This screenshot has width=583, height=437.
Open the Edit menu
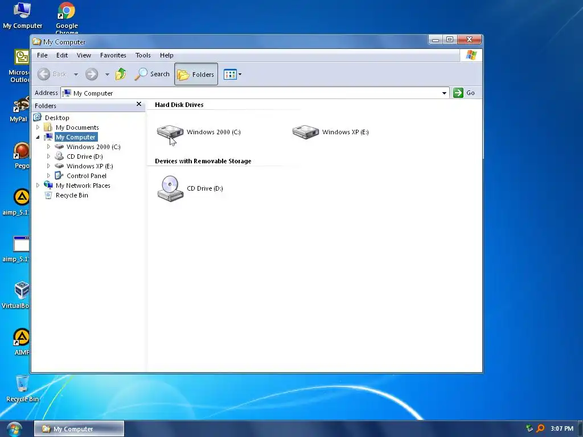click(x=62, y=55)
